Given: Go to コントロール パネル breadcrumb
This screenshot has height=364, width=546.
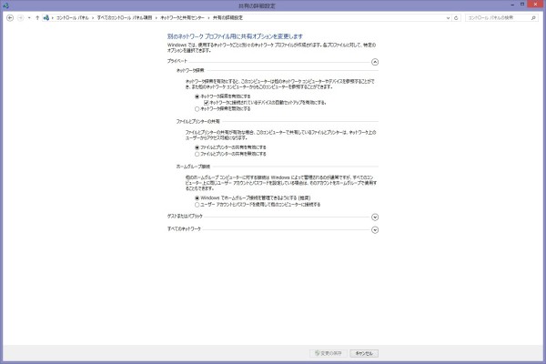Looking at the screenshot, I should (x=69, y=17).
